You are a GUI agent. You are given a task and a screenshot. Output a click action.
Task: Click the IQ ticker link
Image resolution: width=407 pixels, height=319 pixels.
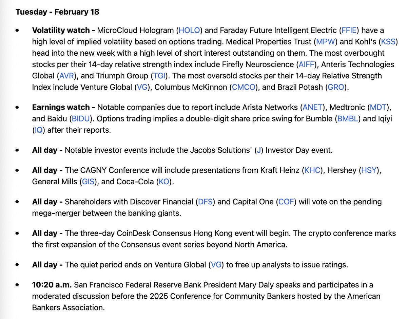(x=39, y=130)
